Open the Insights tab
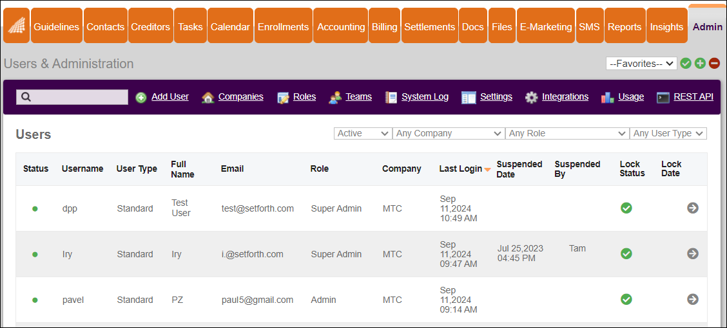 (666, 27)
